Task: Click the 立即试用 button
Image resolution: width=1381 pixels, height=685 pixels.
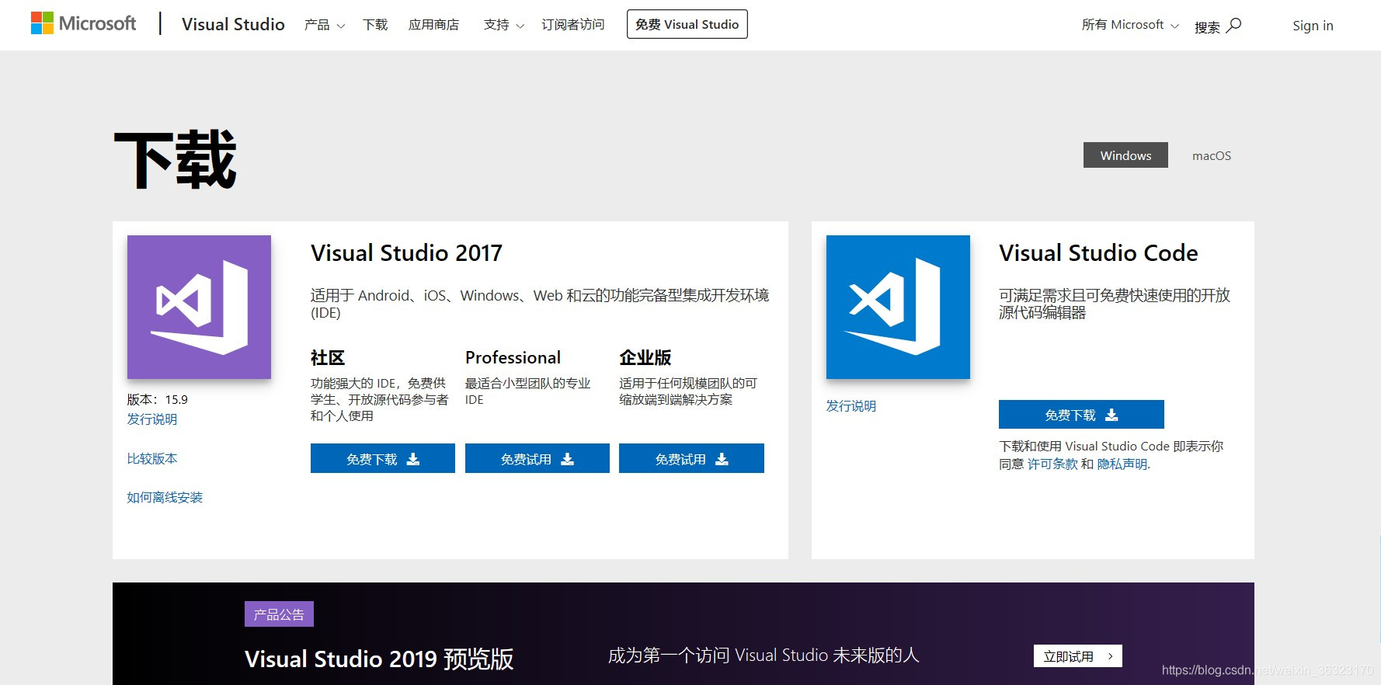Action: pyautogui.click(x=1078, y=656)
